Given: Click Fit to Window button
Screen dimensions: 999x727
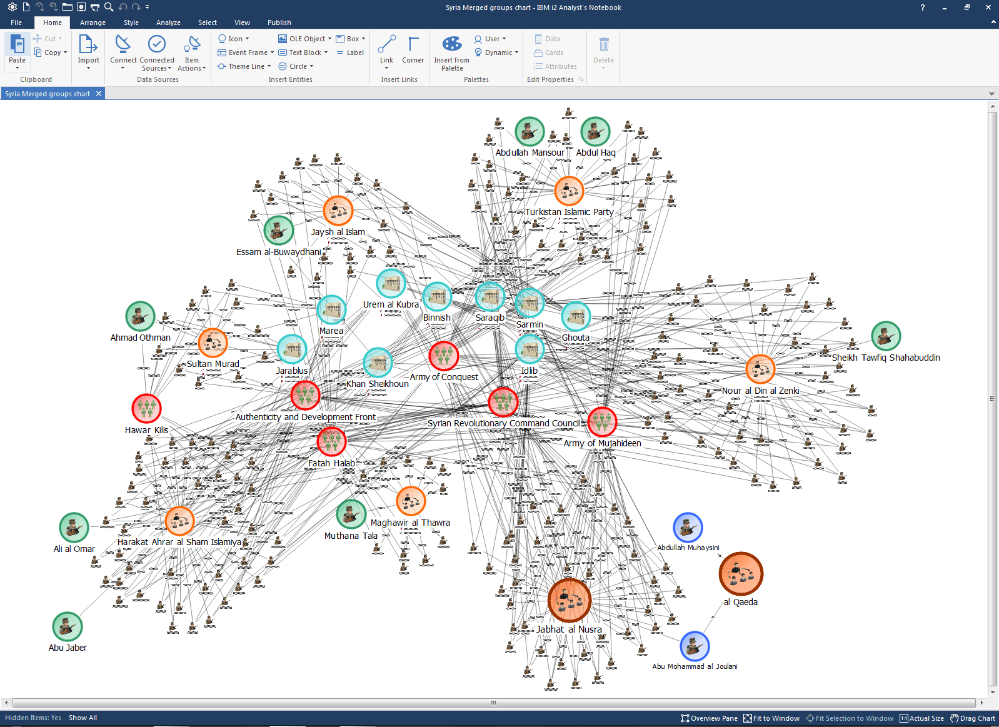Looking at the screenshot, I should [x=771, y=718].
